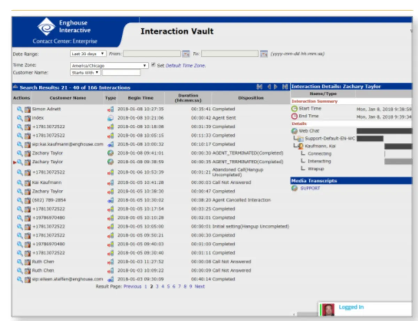
Task: Click the Web Chat timeline bar
Action: pyautogui.click(x=384, y=131)
